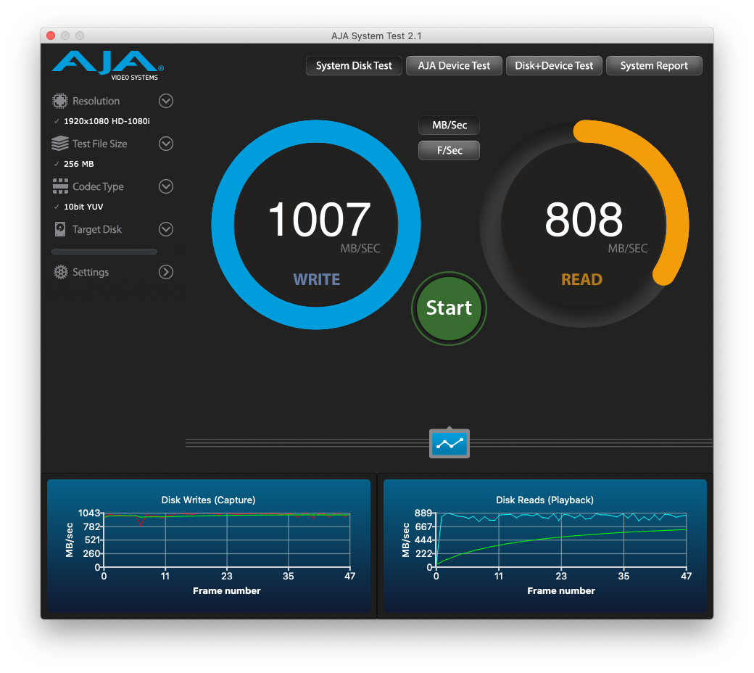Image resolution: width=754 pixels, height=673 pixels.
Task: Click the 256 MB file size value
Action: click(x=79, y=164)
